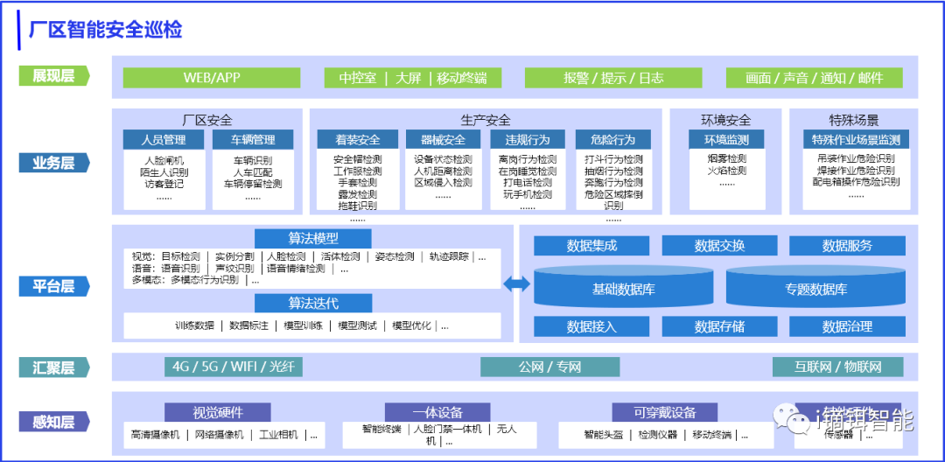Select the 人员管理 header box

point(164,140)
